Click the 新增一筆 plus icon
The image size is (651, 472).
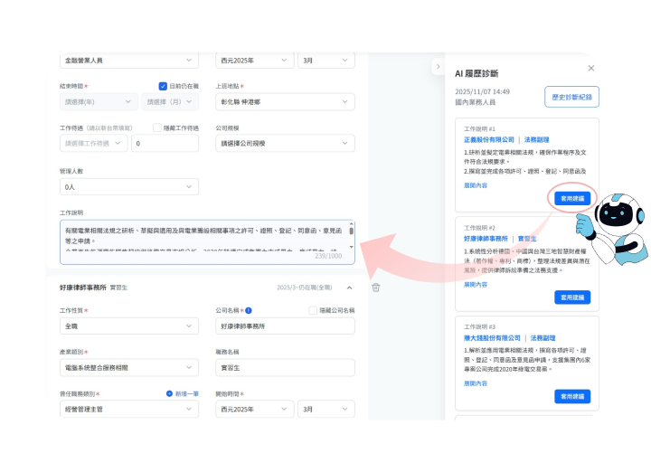[x=169, y=393]
